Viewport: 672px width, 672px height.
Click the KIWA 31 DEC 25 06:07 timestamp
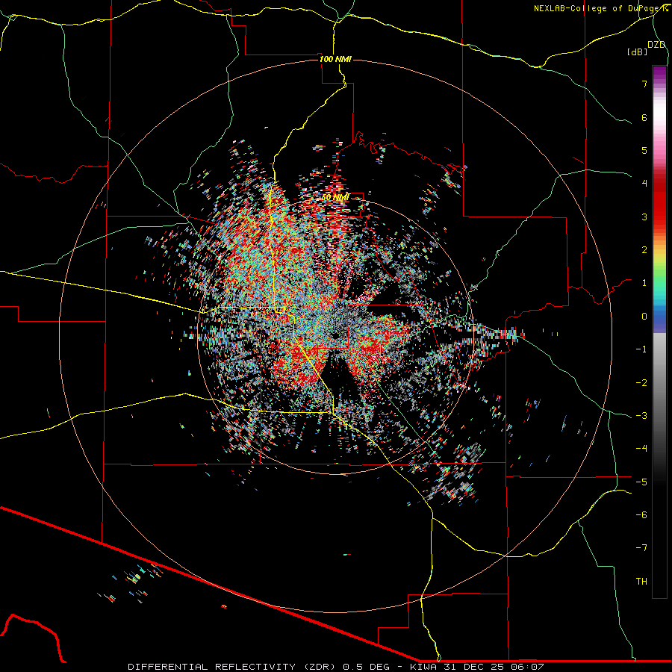477,667
